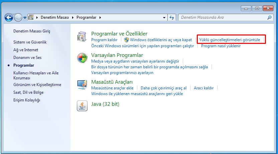Go to Denetim Masası Giriş

tap(31, 31)
